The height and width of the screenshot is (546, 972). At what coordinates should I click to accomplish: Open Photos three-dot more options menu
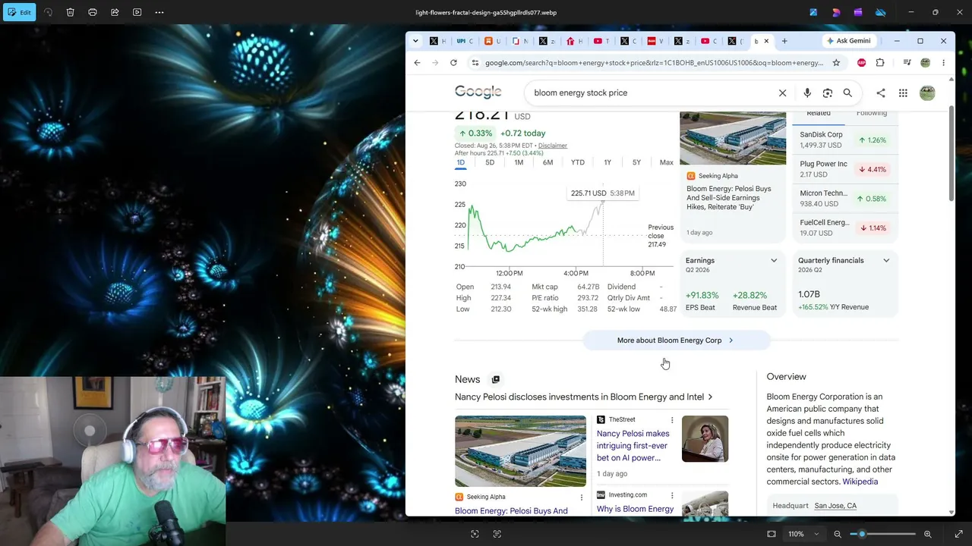(x=159, y=12)
